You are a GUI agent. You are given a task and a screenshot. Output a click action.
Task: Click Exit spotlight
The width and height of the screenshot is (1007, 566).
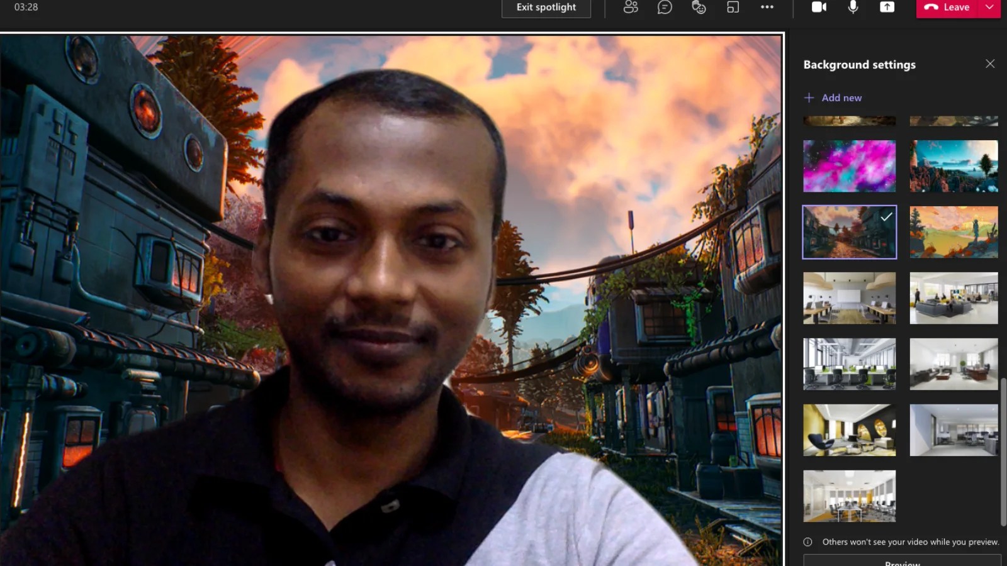tap(545, 8)
